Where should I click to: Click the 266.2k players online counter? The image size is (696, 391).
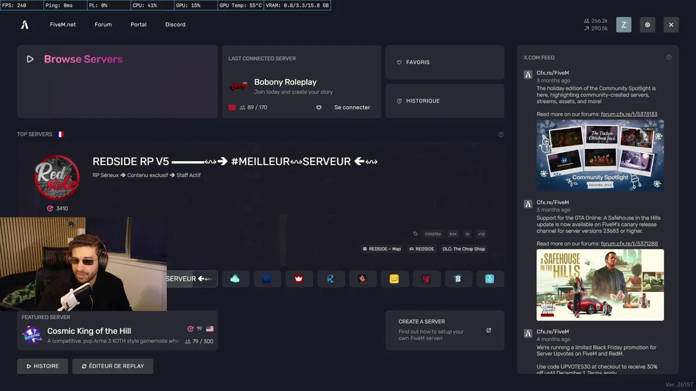coord(596,21)
